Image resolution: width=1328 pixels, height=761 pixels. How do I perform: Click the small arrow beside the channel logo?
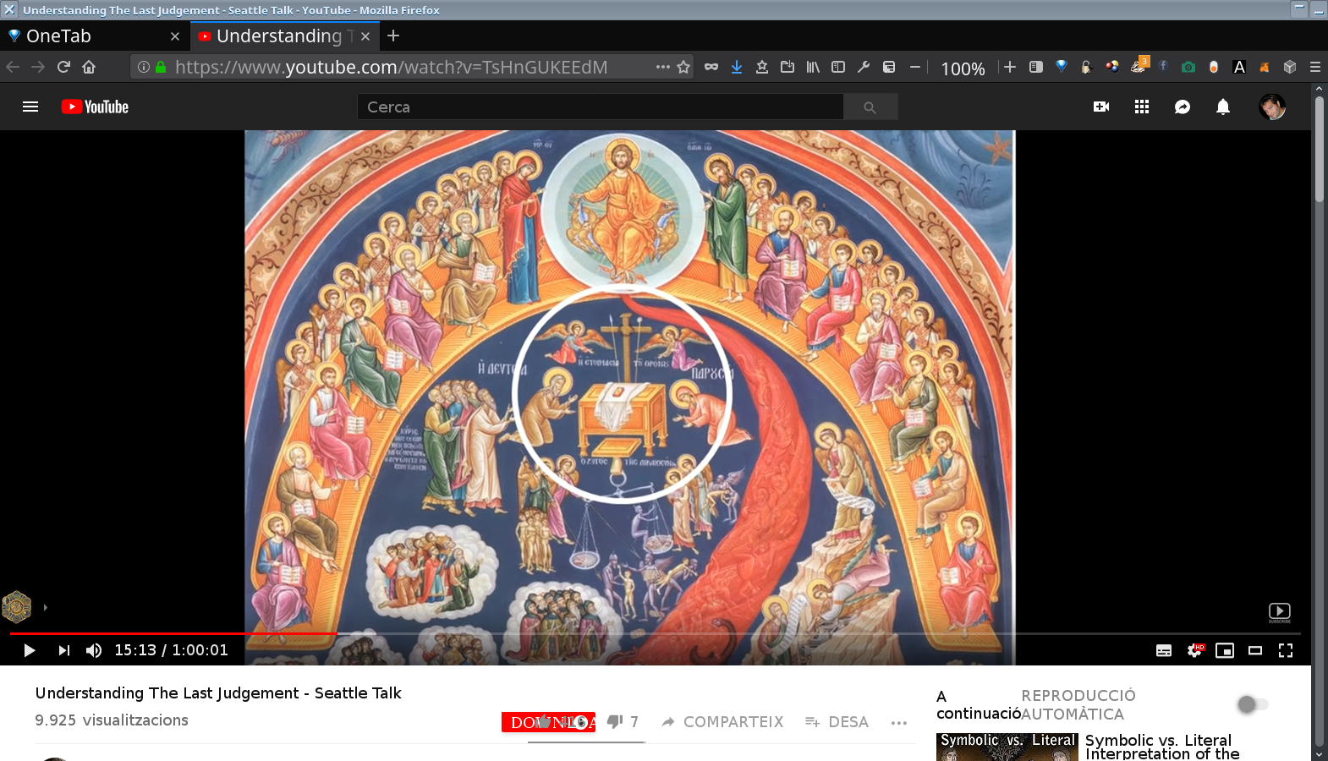[x=45, y=607]
